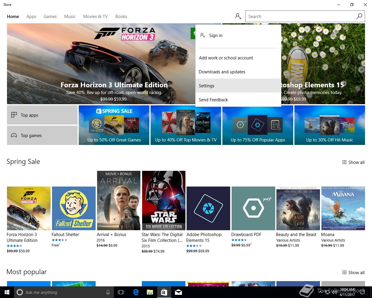Open the Up to 40% Off Top Movies & TV tile
372x298 pixels.
pos(186,125)
